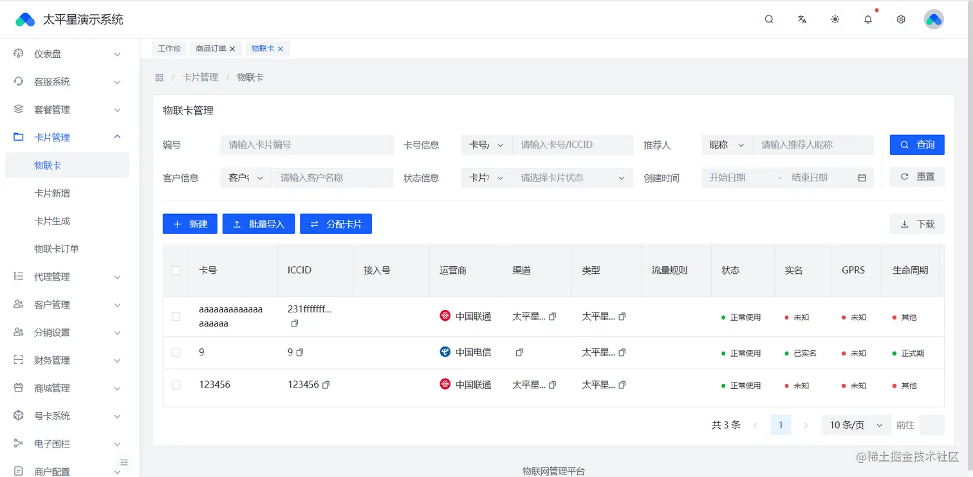Screen dimensions: 973x477
Task: Click the 下载 download button
Action: (x=917, y=224)
